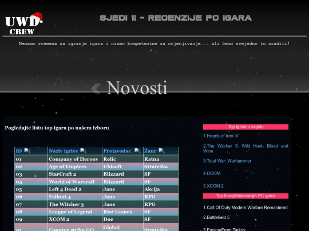Click the Žanr column header
The image size is (309, 231).
click(161, 151)
